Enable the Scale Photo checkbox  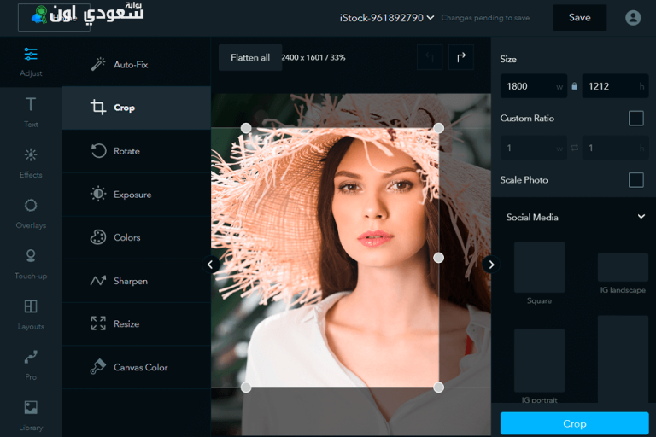[x=635, y=180]
